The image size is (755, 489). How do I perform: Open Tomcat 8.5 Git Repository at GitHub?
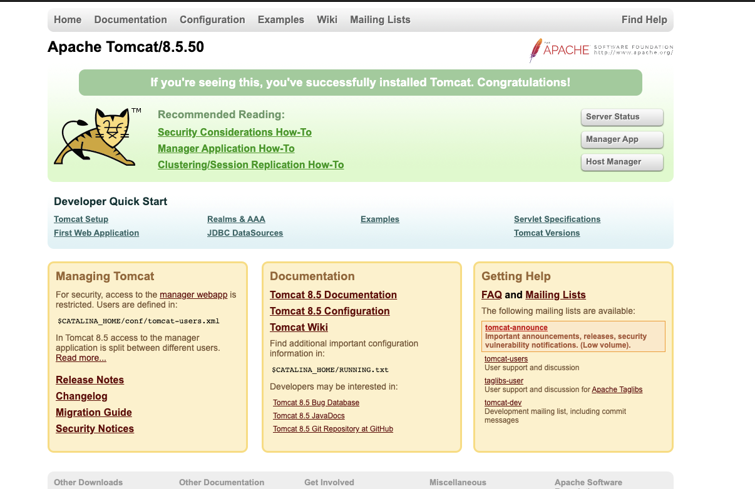click(333, 429)
